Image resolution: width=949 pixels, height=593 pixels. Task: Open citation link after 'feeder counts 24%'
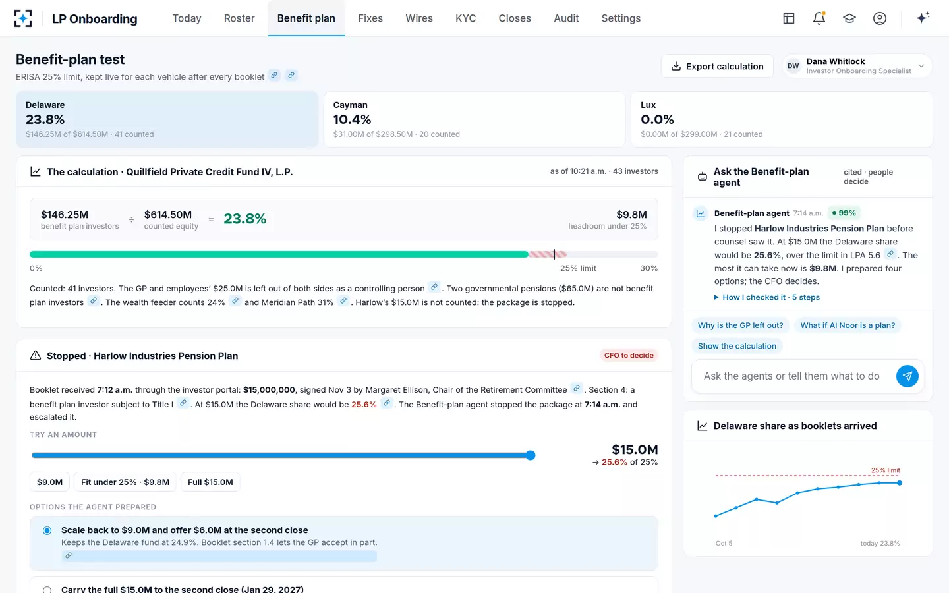coord(235,301)
